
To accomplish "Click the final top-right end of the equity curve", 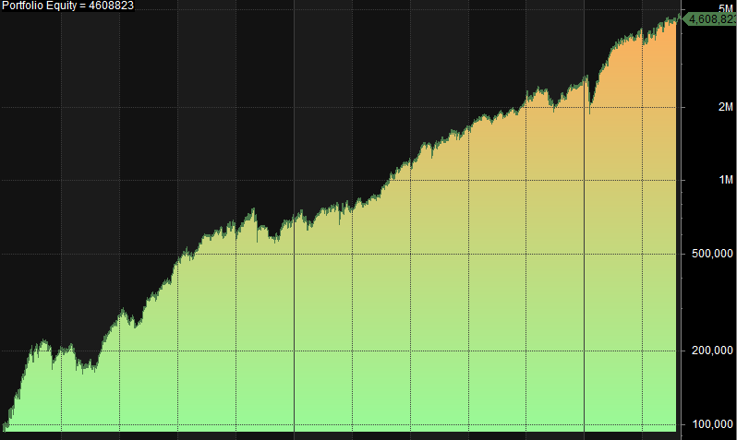I will click(675, 18).
